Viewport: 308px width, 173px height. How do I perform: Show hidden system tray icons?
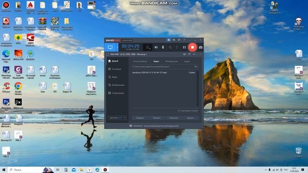[266, 170]
